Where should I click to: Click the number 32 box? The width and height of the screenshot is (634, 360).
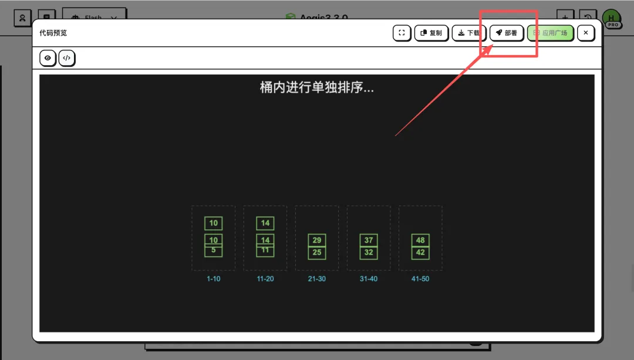click(x=368, y=253)
